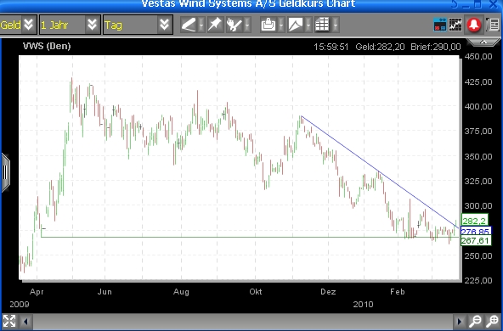Click the print/stamp icon
Screen dimensions: 503x331
(268, 25)
